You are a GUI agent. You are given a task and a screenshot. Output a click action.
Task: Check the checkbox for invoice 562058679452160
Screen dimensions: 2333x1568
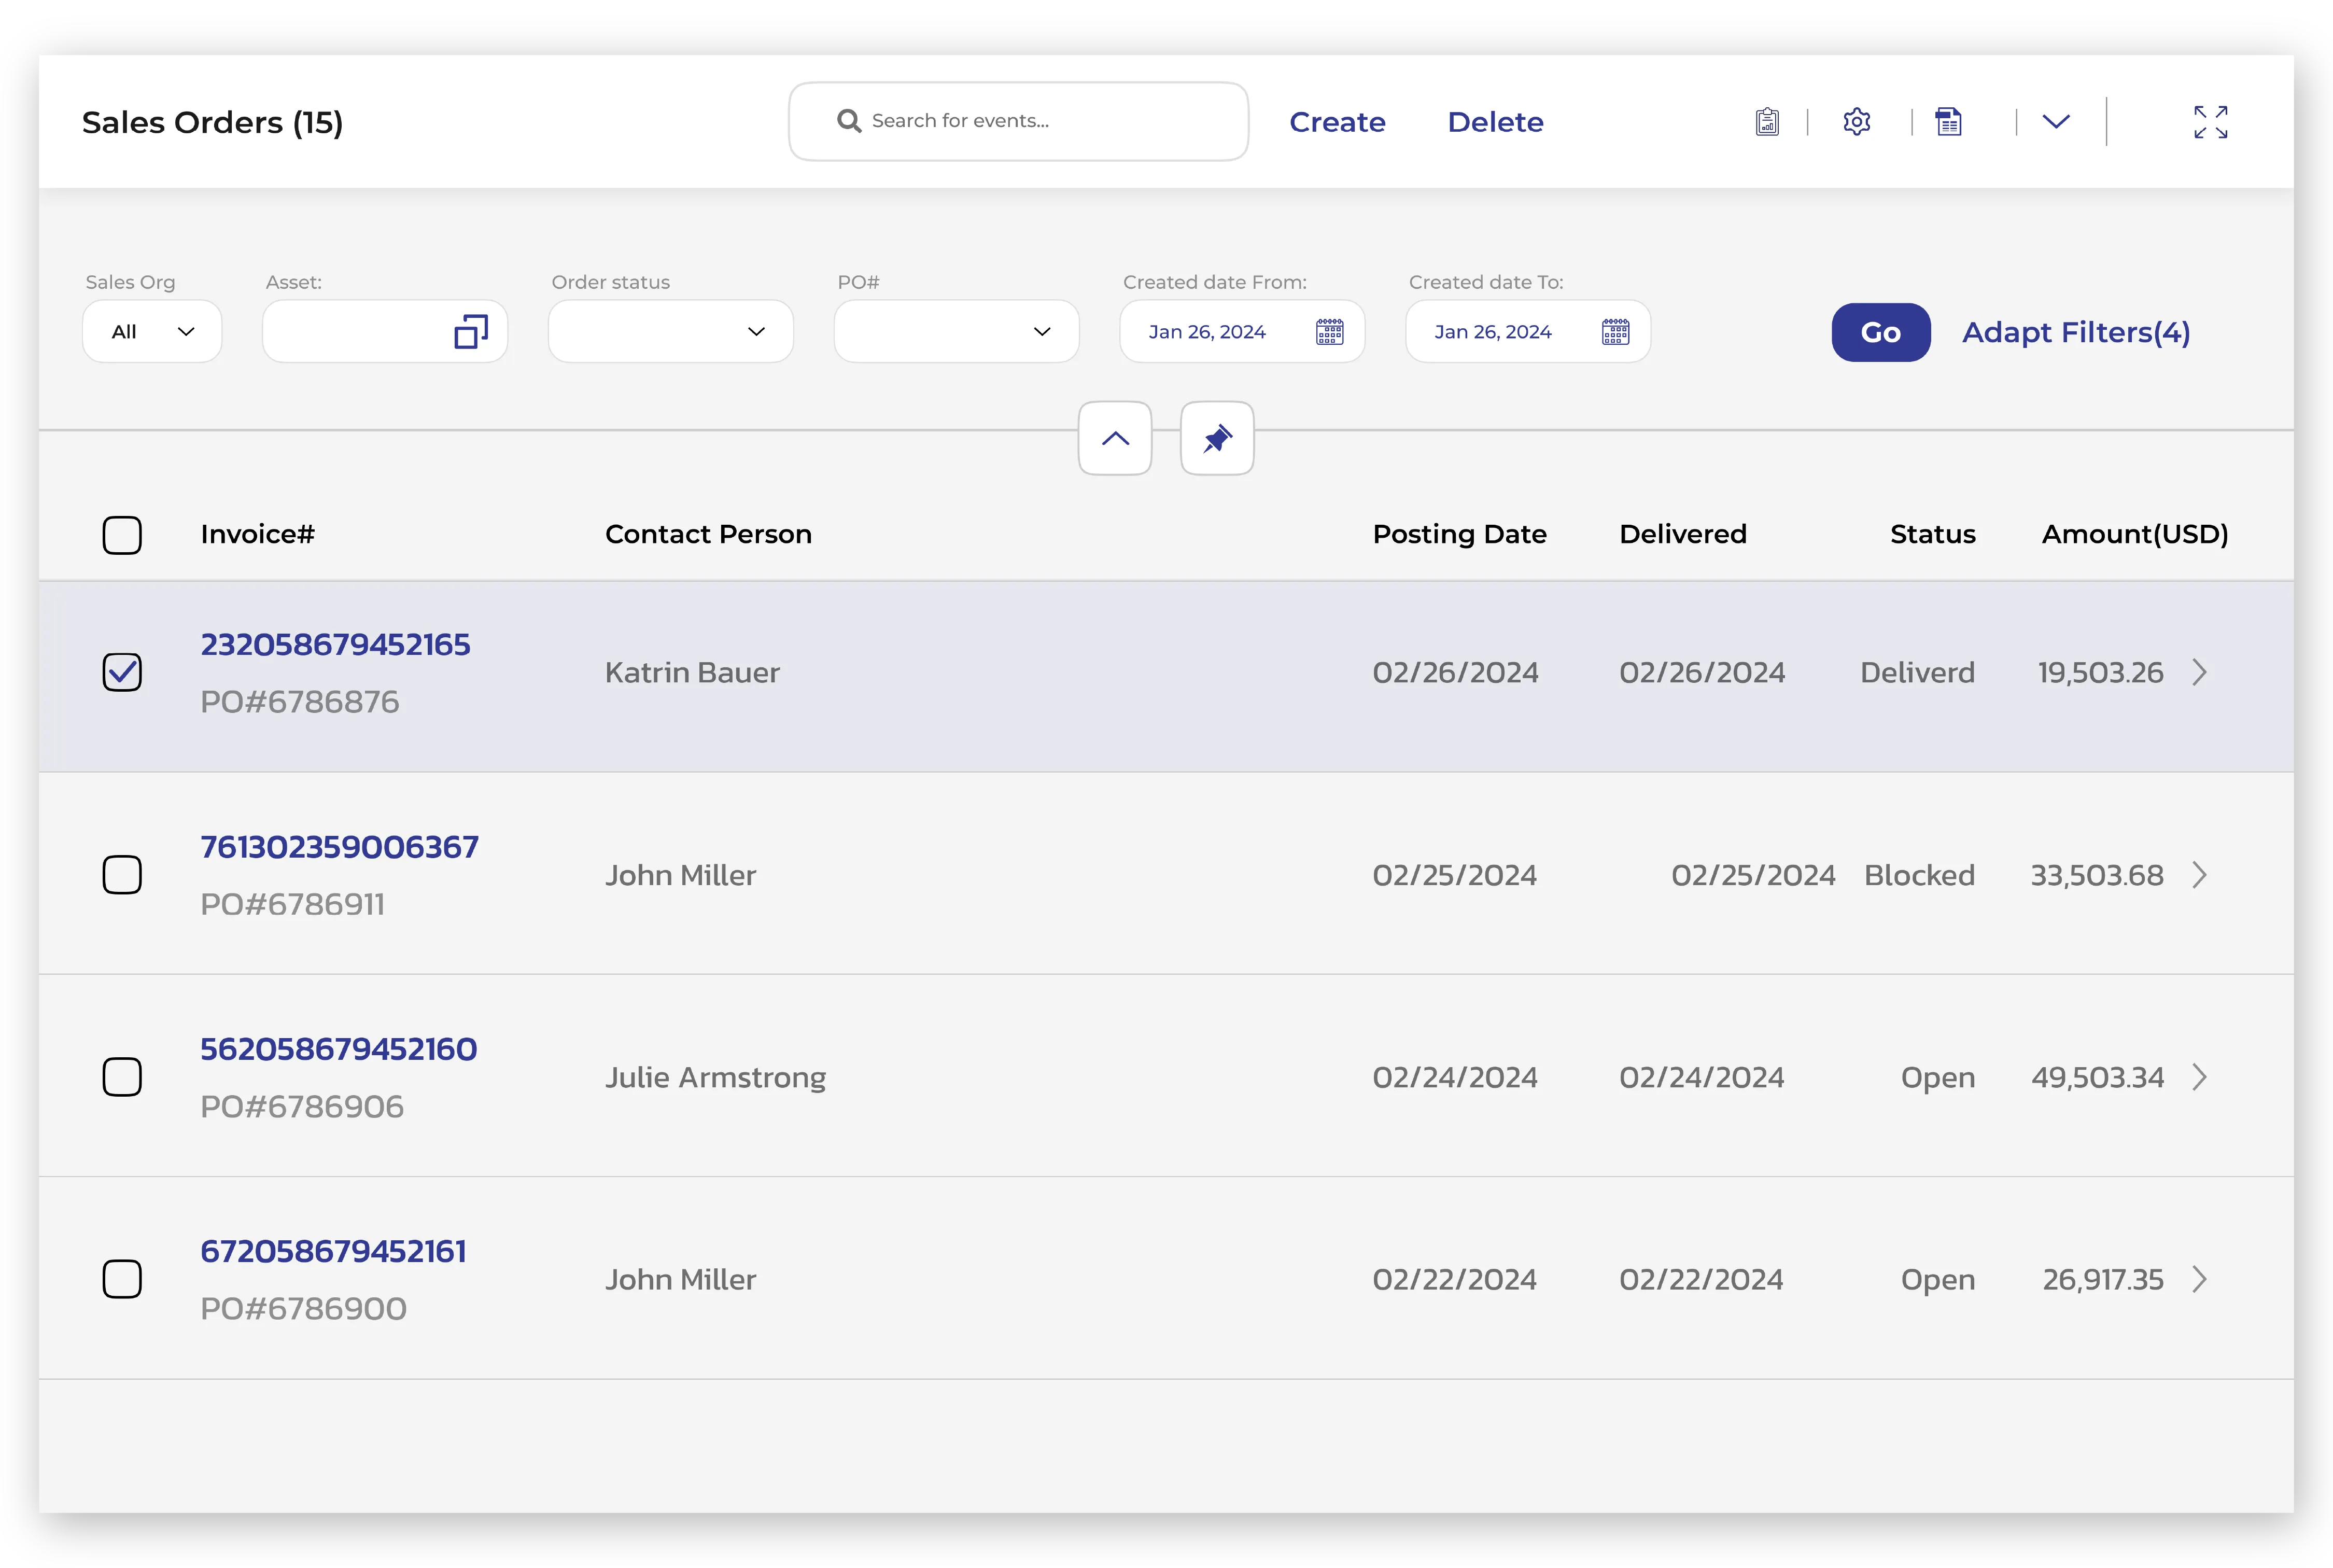(122, 1077)
